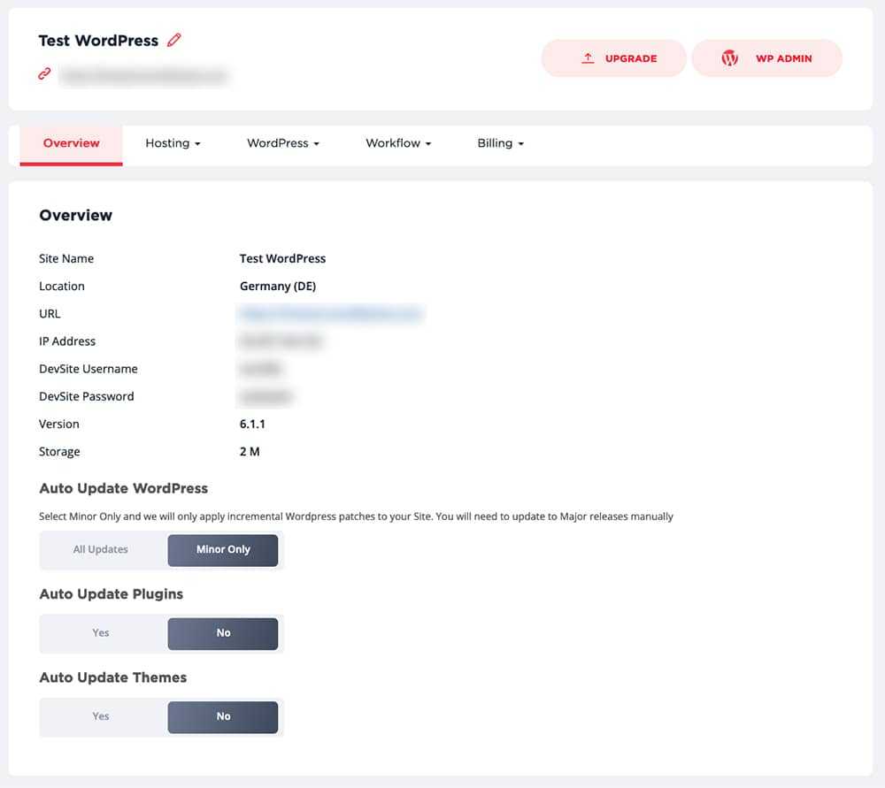Click the pencil icon beside Test WordPress title
Viewport: 885px width, 788px height.
(x=173, y=40)
